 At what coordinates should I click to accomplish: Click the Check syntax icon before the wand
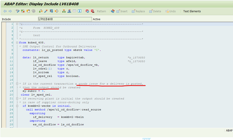click(x=41, y=11)
